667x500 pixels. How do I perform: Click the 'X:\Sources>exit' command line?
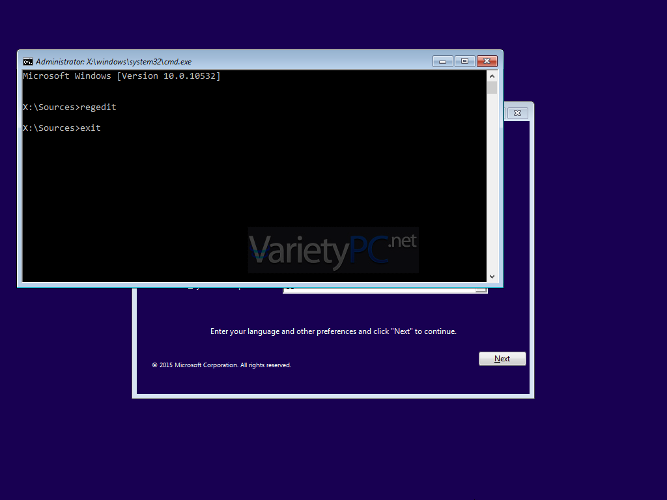[62, 128]
